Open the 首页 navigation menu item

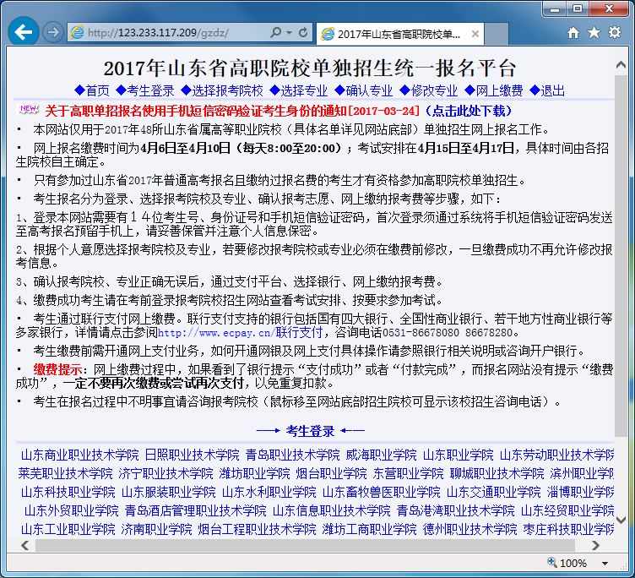point(92,90)
